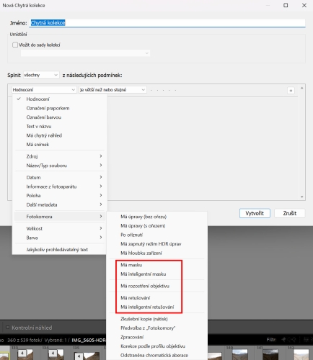Enable Vložit do sady kolekcí checkbox
The height and width of the screenshot is (360, 313).
pos(15,45)
